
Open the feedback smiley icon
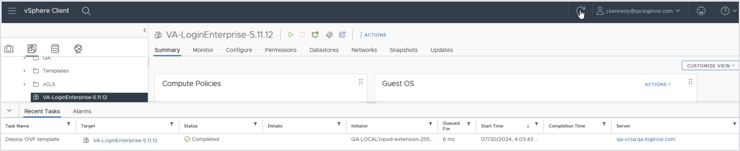[701, 11]
